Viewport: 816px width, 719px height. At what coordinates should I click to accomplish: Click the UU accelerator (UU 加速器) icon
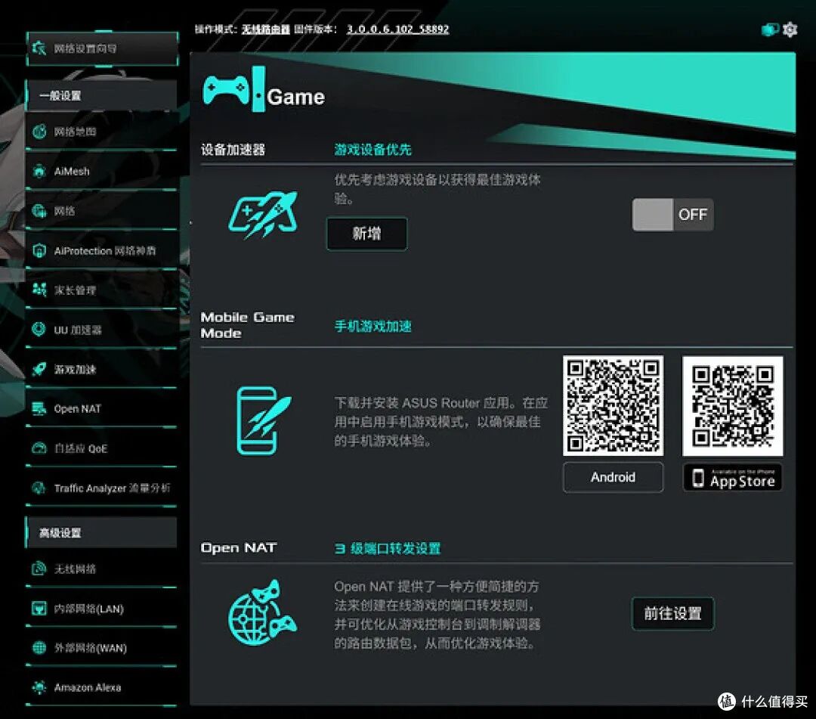(39, 330)
